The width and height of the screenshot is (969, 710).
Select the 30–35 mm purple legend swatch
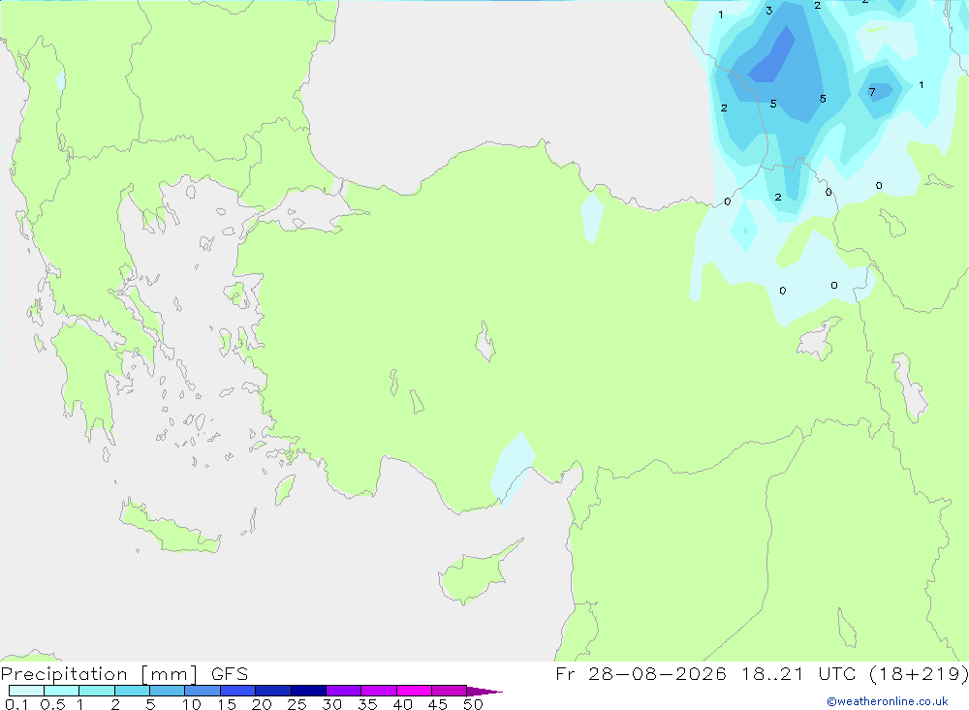pos(343,691)
